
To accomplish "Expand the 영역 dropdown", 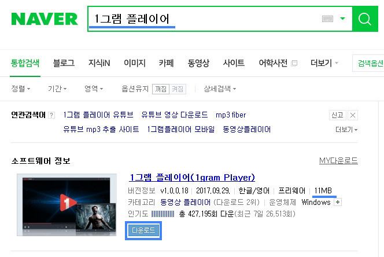I will click(94, 89).
